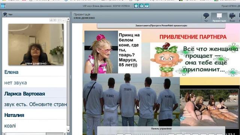
Task: Click the five men in white shirts photo
Action: pos(131,104)
